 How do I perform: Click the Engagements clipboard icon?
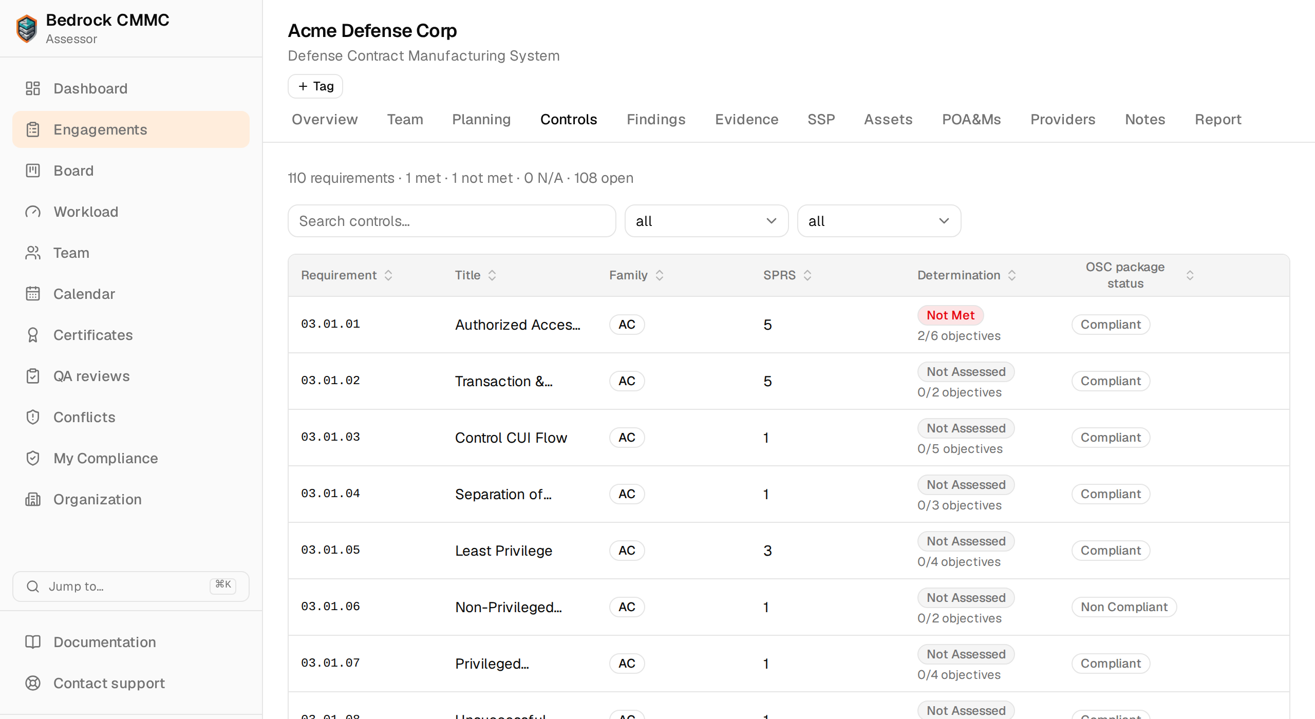point(33,129)
